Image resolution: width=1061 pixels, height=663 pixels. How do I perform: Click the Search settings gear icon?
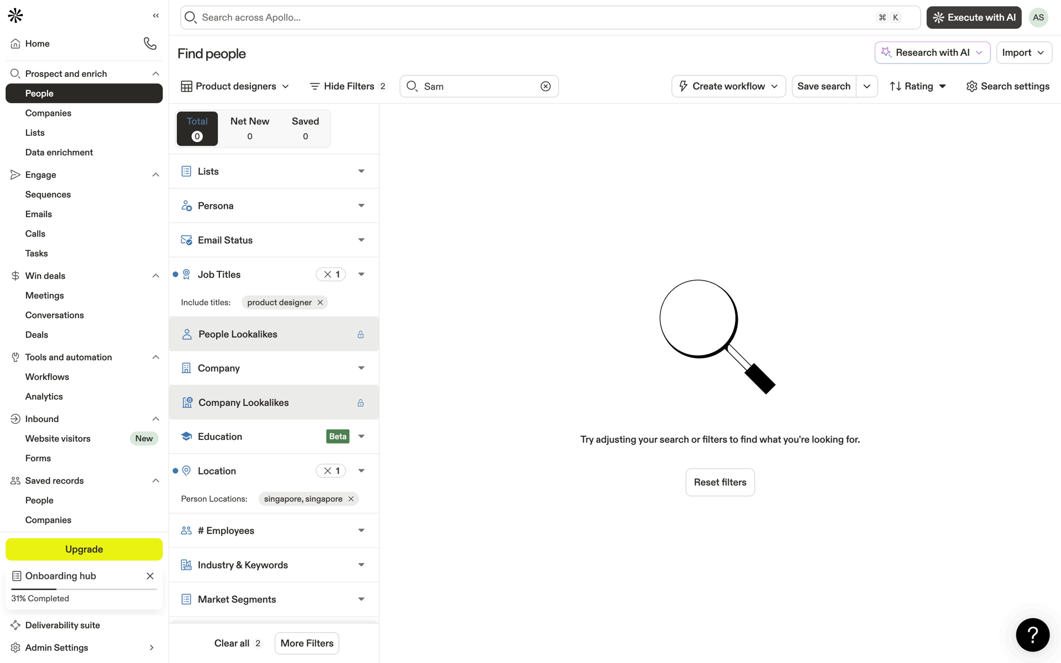(971, 86)
